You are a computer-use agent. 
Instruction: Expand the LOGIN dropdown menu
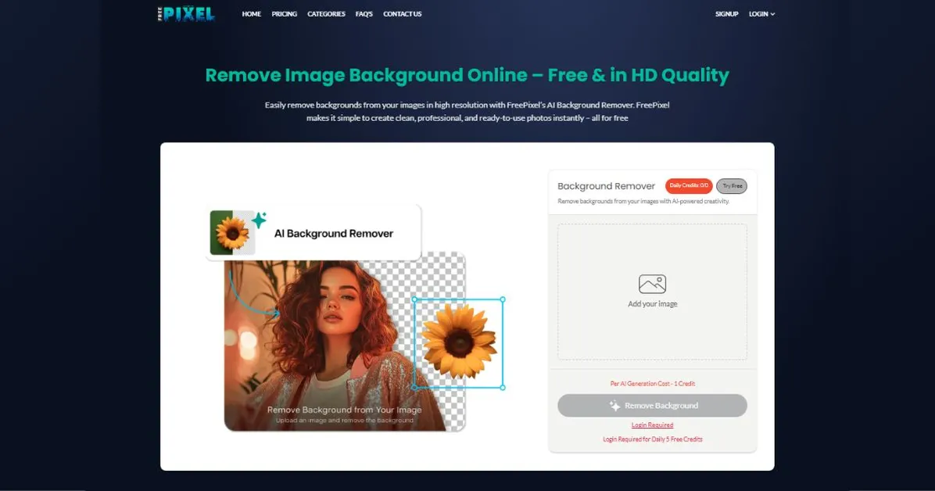761,14
